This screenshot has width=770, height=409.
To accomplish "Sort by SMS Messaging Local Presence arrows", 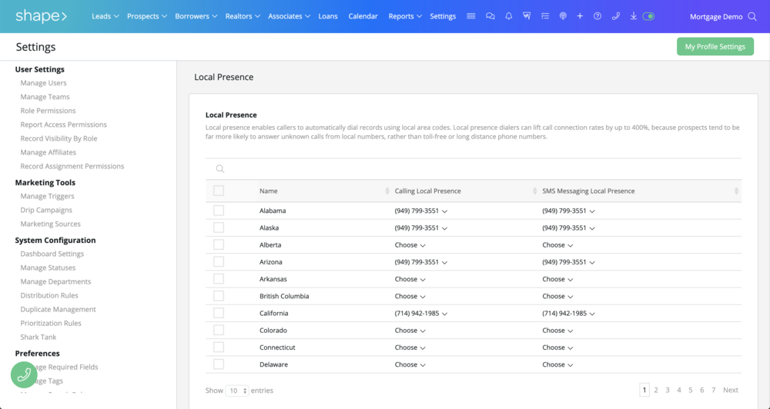I will (736, 191).
